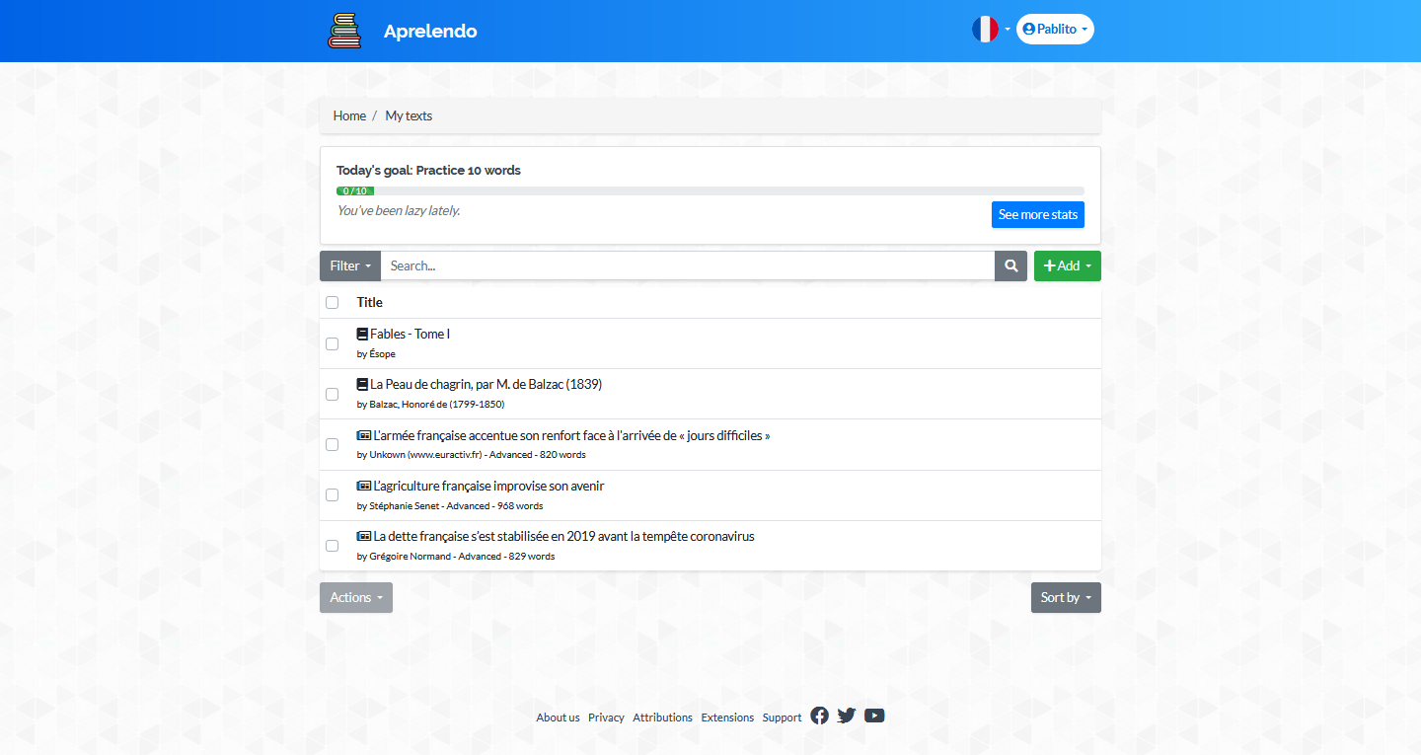Select the L'agriculture française article checkbox
The width and height of the screenshot is (1421, 755).
[x=333, y=494]
